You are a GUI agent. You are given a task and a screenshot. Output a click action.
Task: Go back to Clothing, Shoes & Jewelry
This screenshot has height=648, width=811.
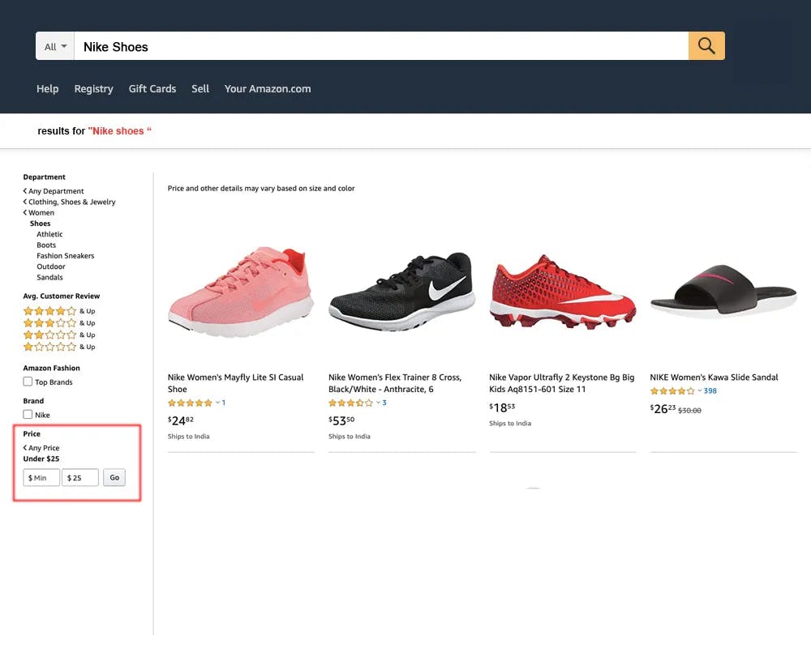click(x=69, y=202)
